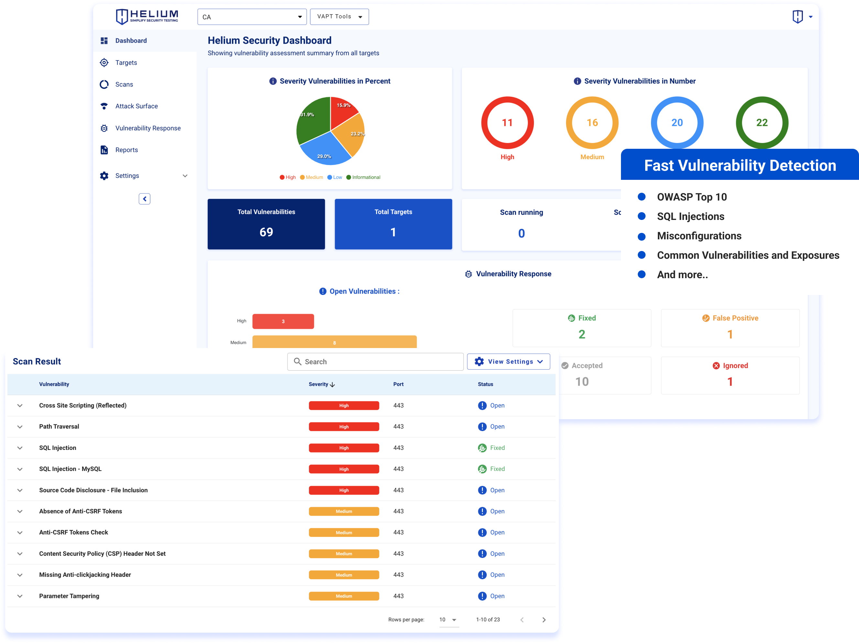859x643 pixels.
Task: Open the Reports section
Action: click(126, 149)
